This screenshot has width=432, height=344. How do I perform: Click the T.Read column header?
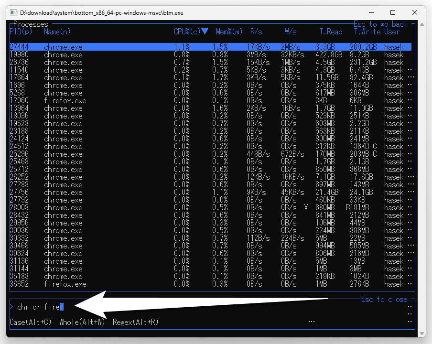coord(331,32)
